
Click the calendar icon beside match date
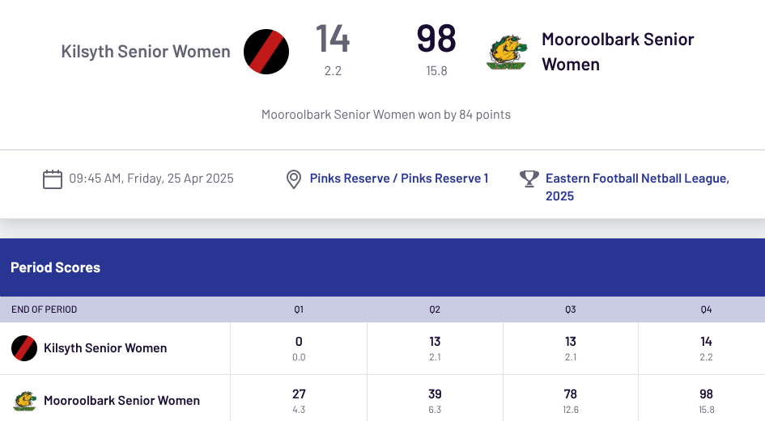pyautogui.click(x=53, y=179)
